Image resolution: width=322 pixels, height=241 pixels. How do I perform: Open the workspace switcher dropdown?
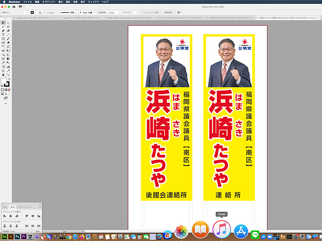(x=21, y=6)
